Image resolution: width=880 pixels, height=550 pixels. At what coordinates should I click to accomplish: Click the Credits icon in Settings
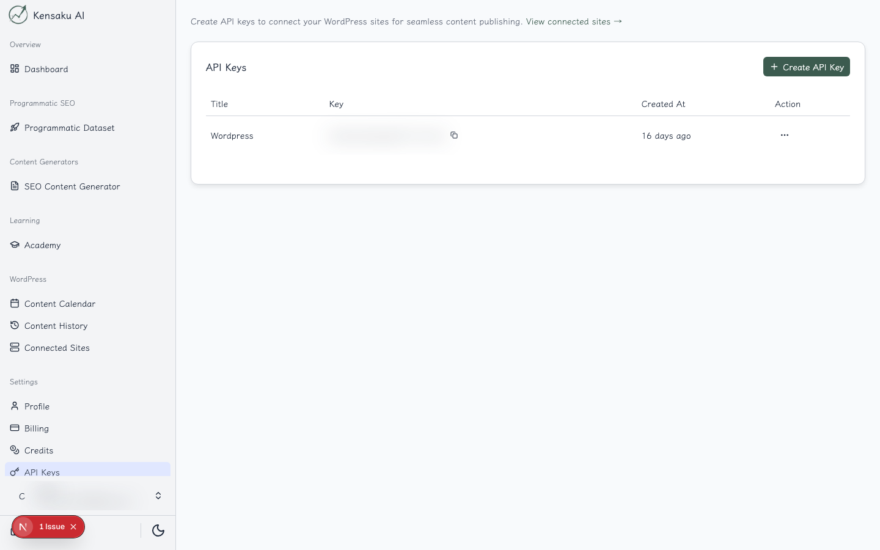[15, 450]
